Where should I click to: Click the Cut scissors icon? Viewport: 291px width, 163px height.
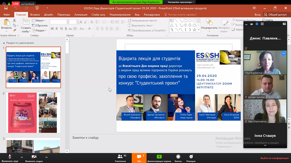[15, 21]
